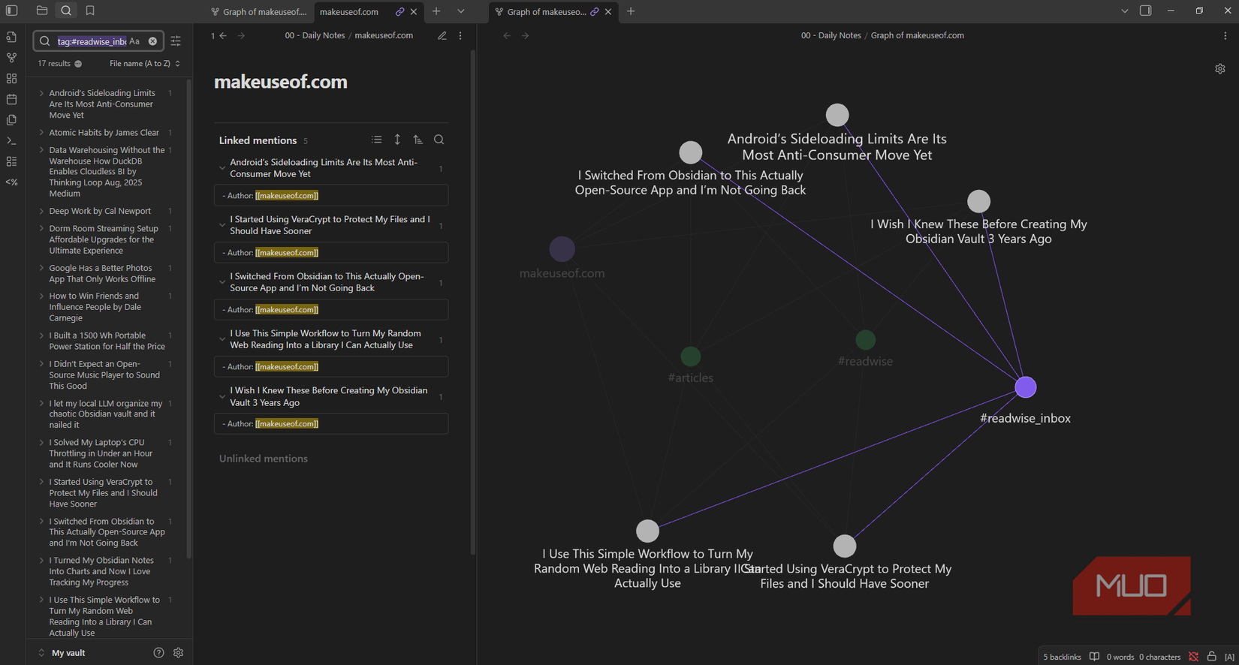Click the 5 backlinks status bar item
This screenshot has height=665, width=1239.
pos(1062,657)
